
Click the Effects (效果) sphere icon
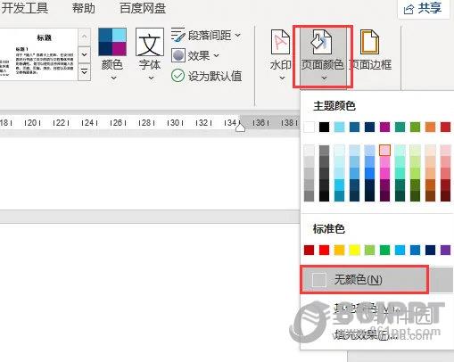[x=178, y=55]
